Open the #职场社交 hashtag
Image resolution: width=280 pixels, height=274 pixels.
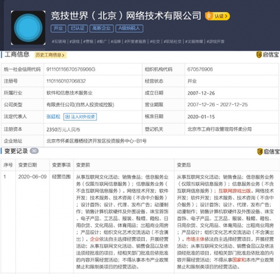tap(172, 41)
